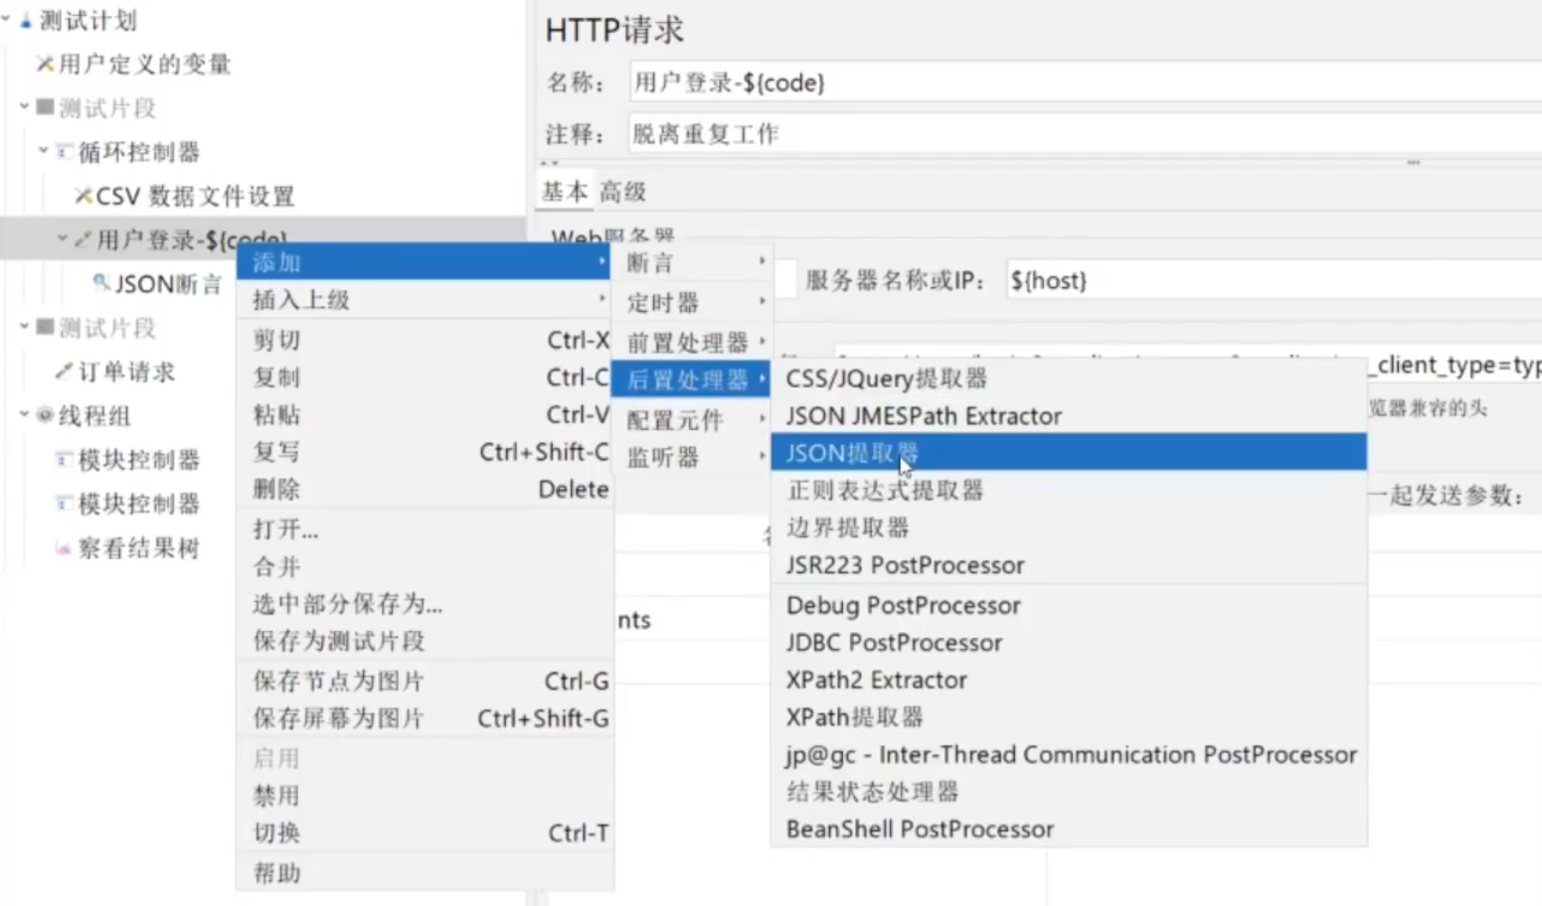This screenshot has width=1542, height=906.
Task: Click the 察看结果树 listener icon
Action: click(65, 548)
